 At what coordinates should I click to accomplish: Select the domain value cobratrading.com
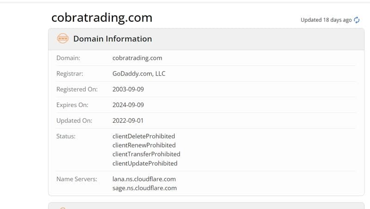pyautogui.click(x=137, y=58)
